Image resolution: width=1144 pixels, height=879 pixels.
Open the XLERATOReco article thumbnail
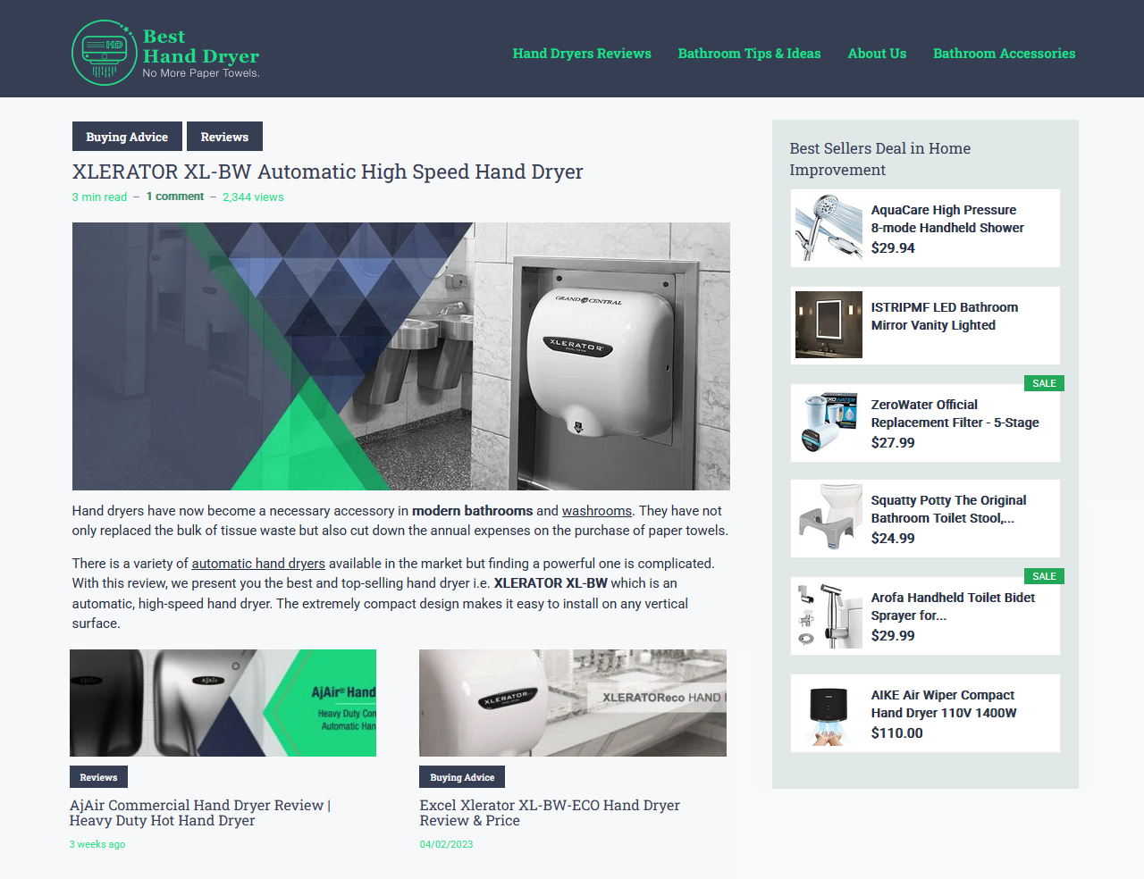(572, 703)
